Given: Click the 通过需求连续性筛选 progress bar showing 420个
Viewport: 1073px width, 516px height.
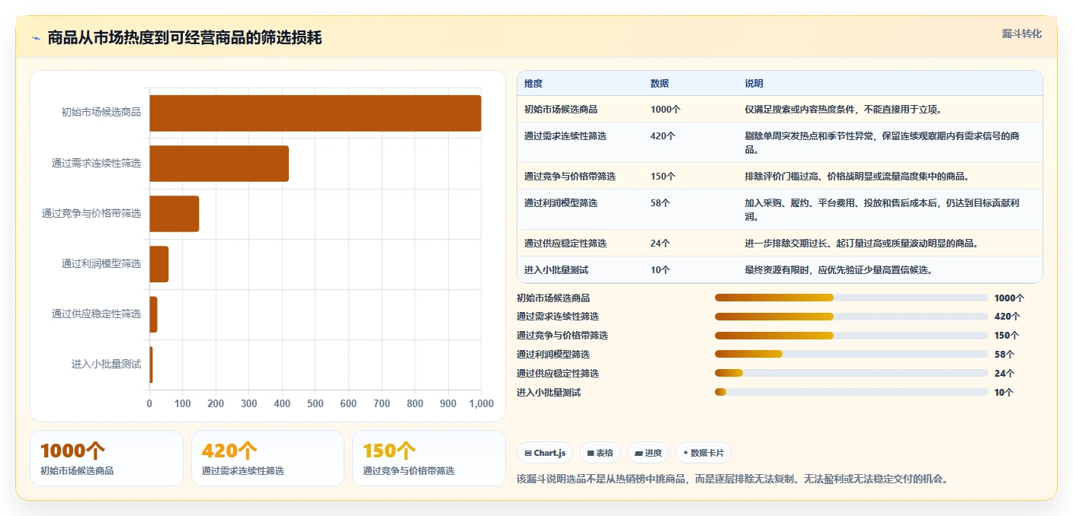Looking at the screenshot, I should pos(851,317).
